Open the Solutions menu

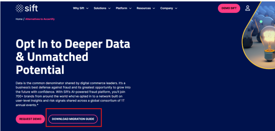pos(102,8)
